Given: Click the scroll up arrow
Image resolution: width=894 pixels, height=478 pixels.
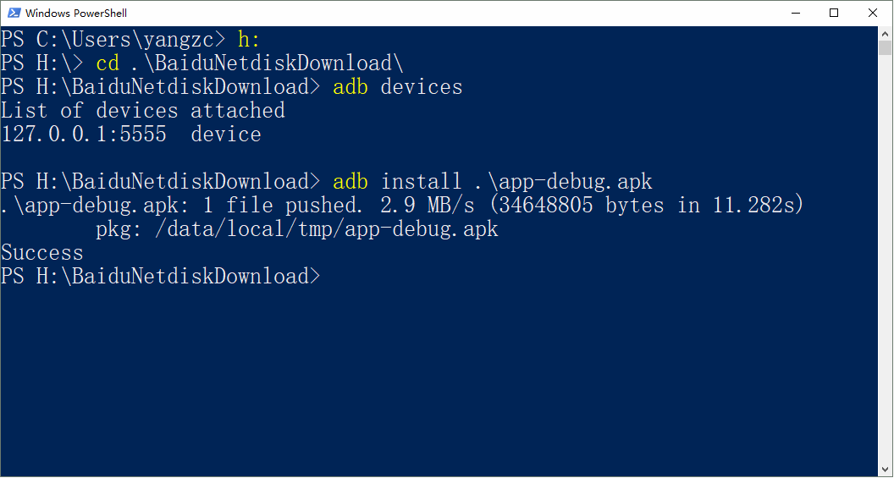Looking at the screenshot, I should 885,34.
